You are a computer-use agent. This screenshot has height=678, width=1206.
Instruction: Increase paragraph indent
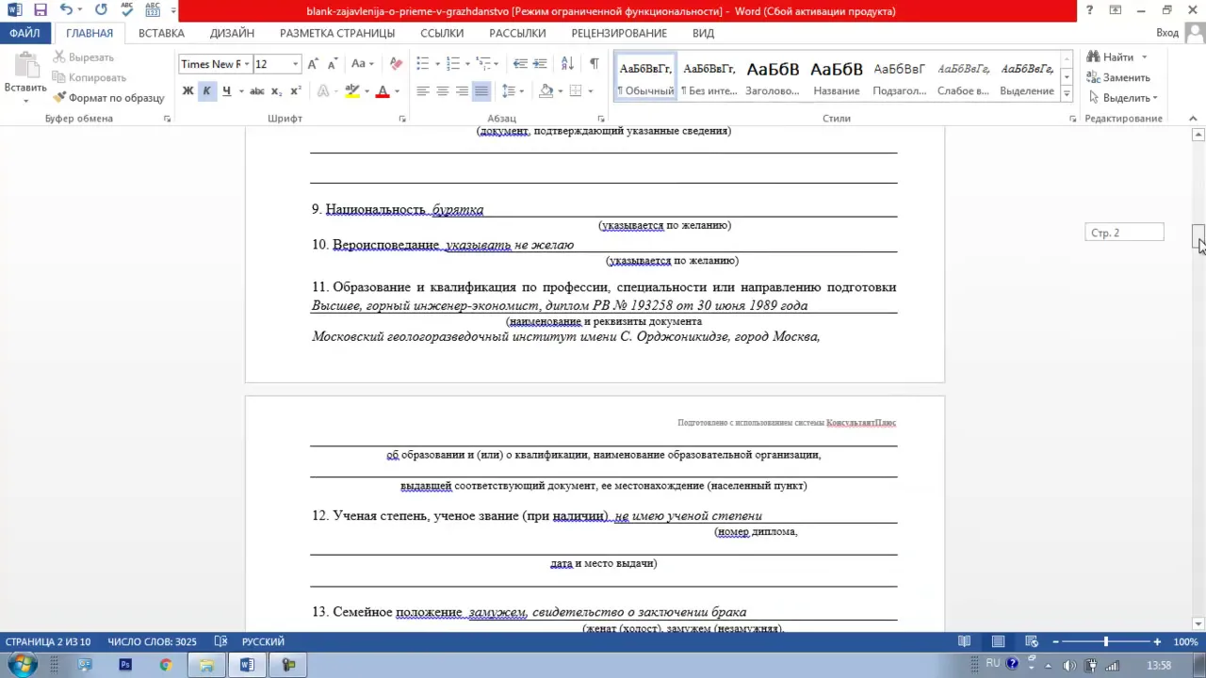[x=540, y=64]
